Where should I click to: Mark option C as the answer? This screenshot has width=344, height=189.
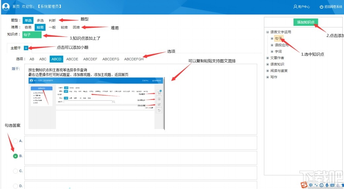click(x=16, y=171)
